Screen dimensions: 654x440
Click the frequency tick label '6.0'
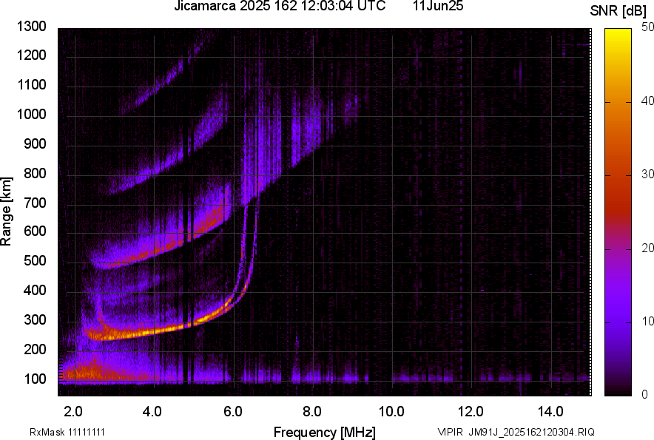coord(233,412)
